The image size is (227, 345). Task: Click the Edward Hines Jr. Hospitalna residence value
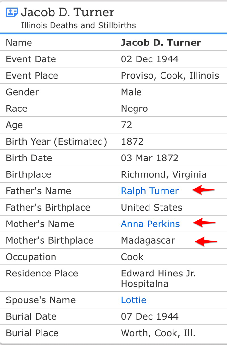tap(158, 278)
